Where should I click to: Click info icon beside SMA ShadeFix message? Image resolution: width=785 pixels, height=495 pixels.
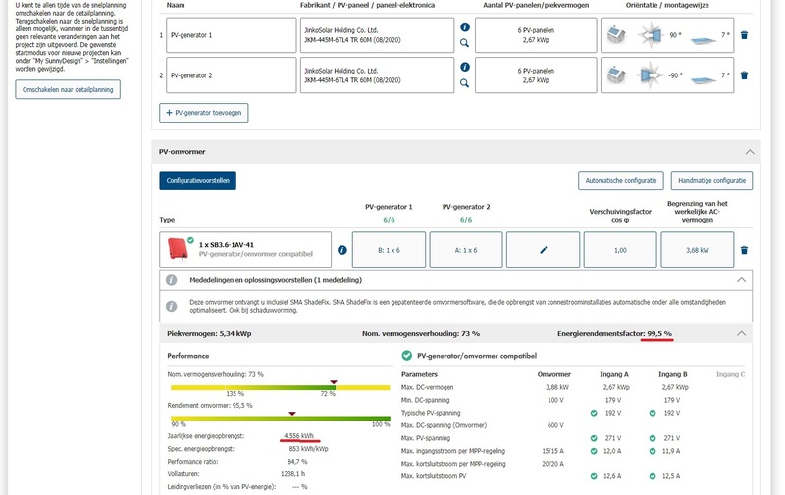(x=171, y=306)
